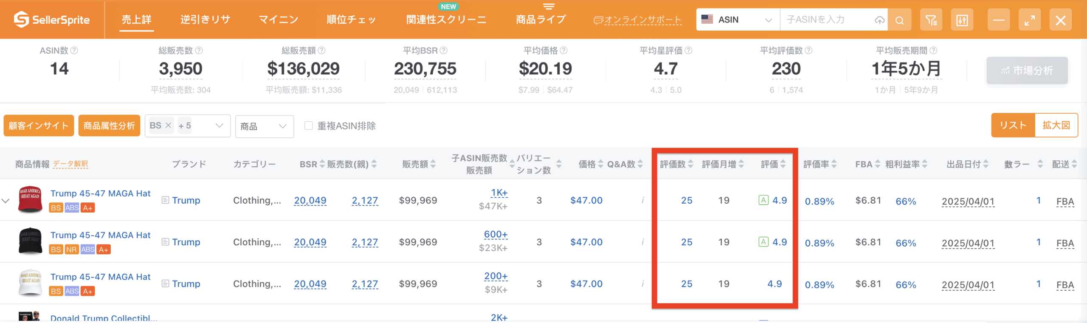Click the データ解釈 link

[70, 164]
